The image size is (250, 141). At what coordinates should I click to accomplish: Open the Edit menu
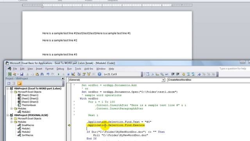[22, 69]
